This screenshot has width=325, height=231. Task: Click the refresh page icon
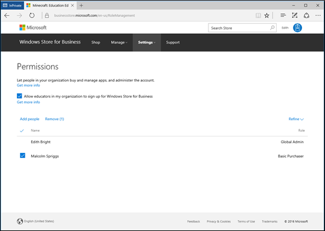[31, 16]
